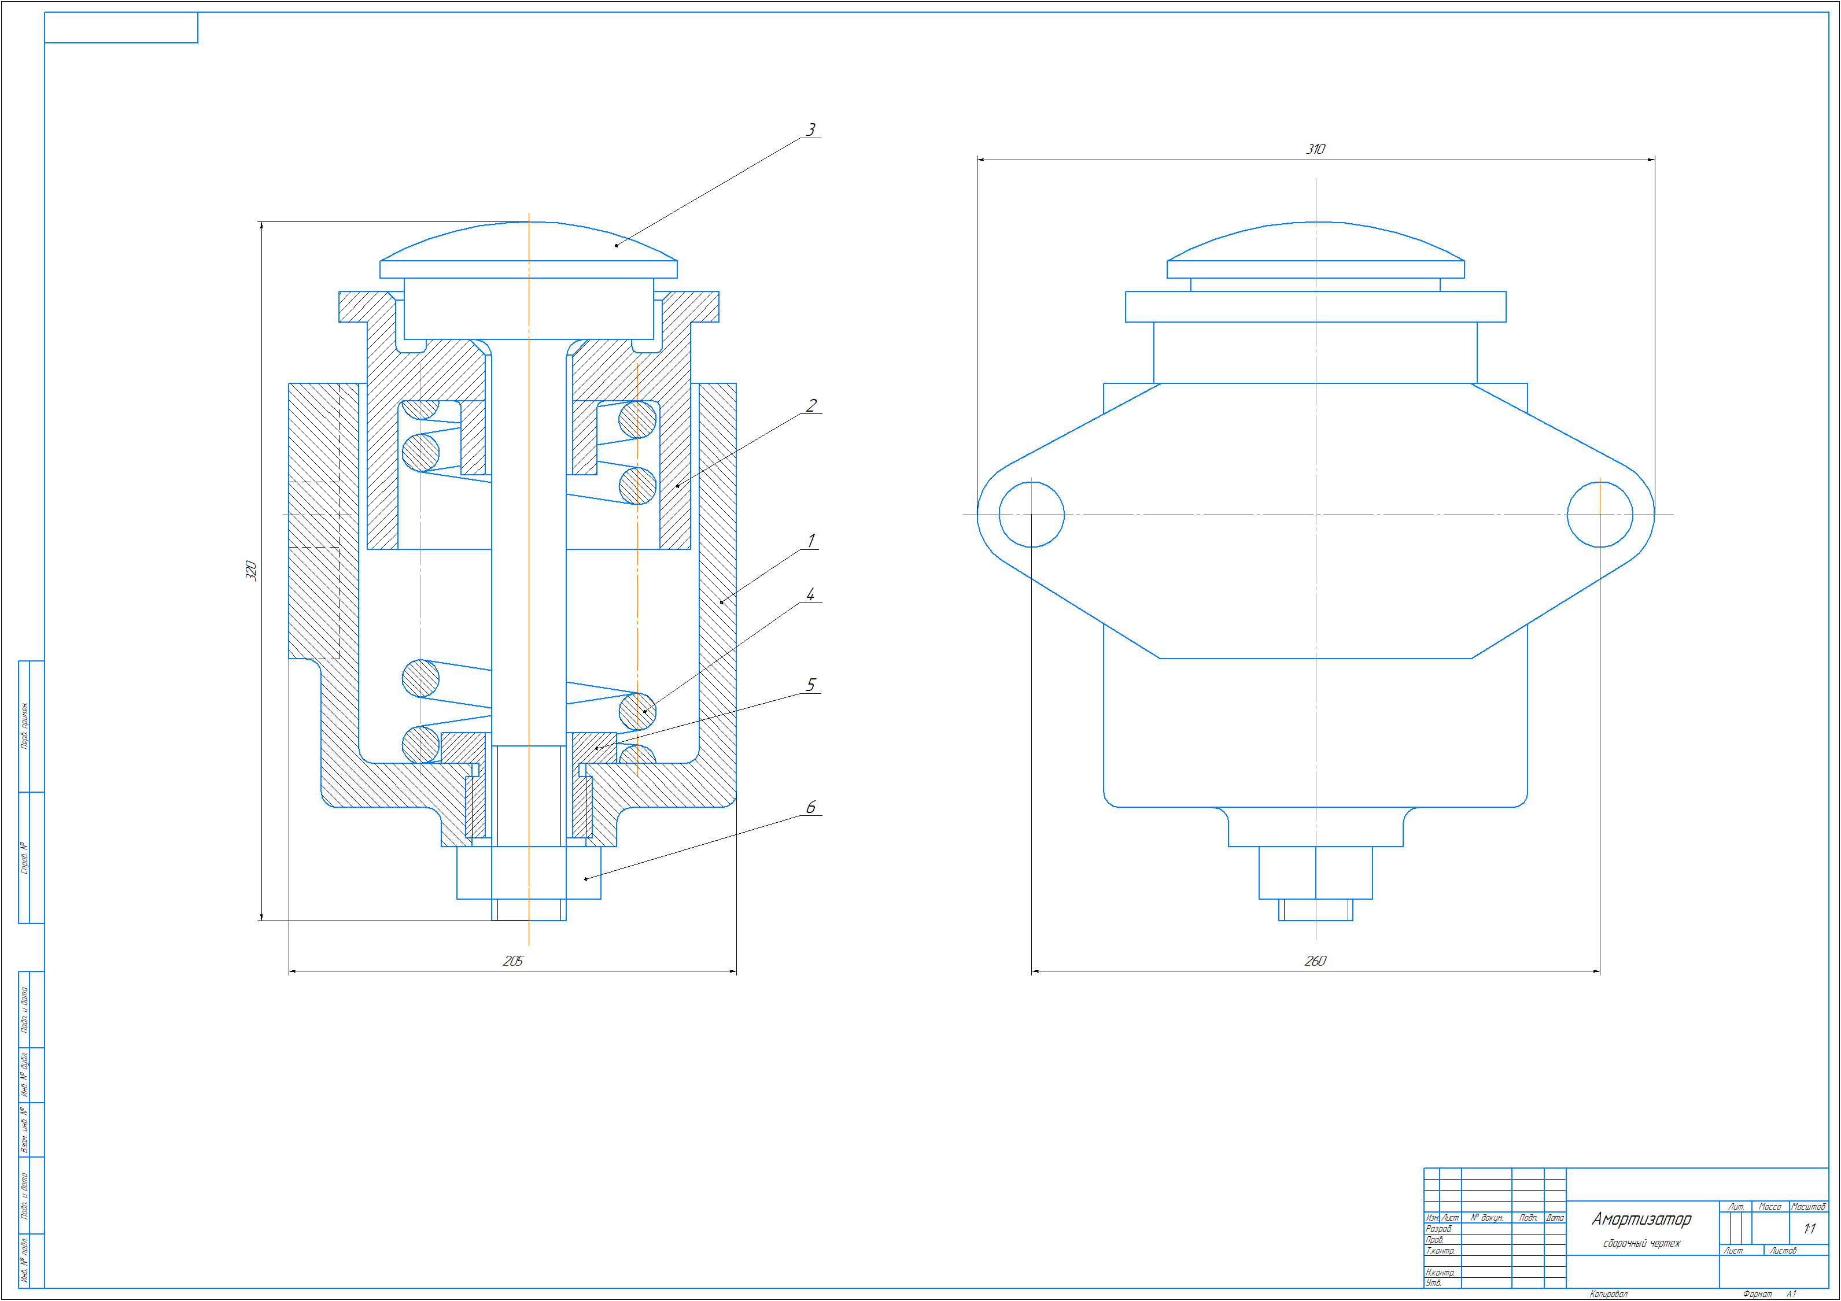Click the 320 height dimension label
The image size is (1841, 1301).
click(250, 571)
